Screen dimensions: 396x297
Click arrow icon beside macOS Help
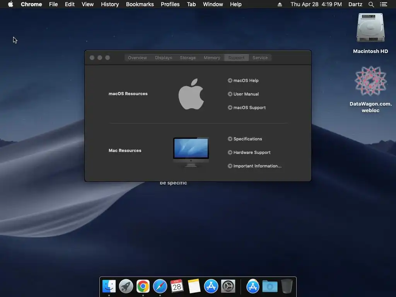pos(230,80)
